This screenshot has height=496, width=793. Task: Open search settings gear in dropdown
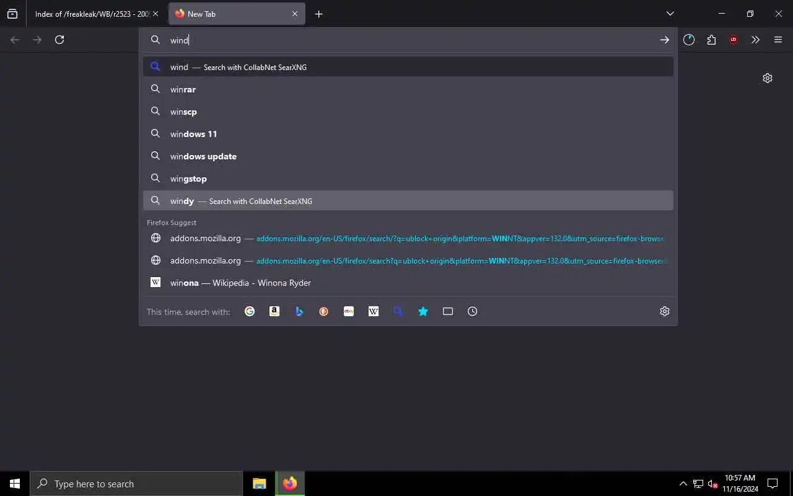[665, 311]
